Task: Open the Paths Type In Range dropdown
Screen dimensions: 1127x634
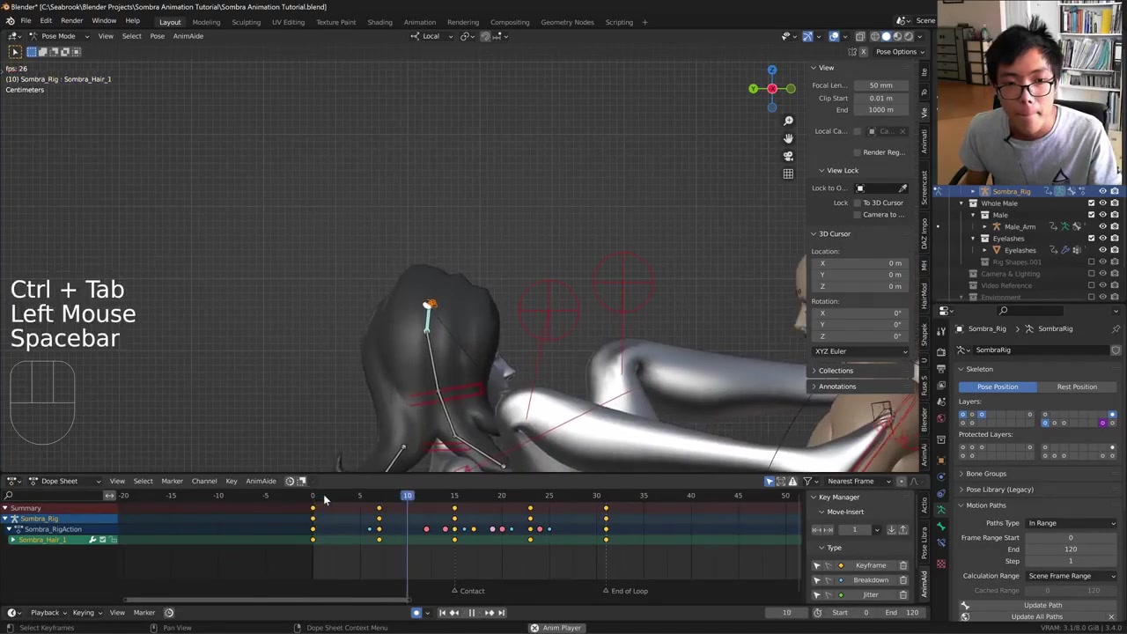Action: coord(1071,523)
